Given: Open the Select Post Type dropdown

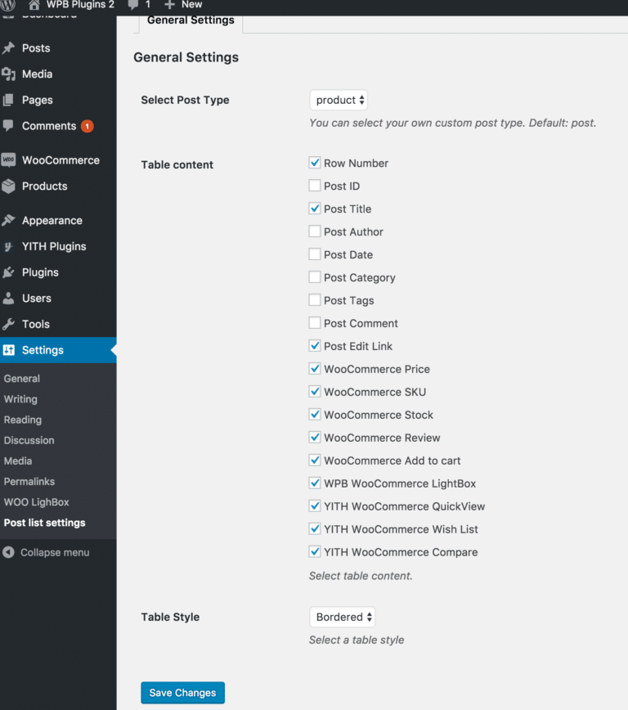Looking at the screenshot, I should coord(339,100).
